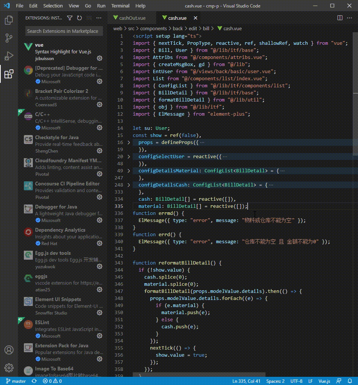Open the Manage gear in activity bar
Image resolution: width=358 pixels, height=385 pixels.
pos(9,368)
